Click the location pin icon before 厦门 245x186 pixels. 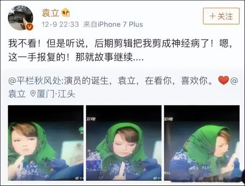click(x=33, y=94)
